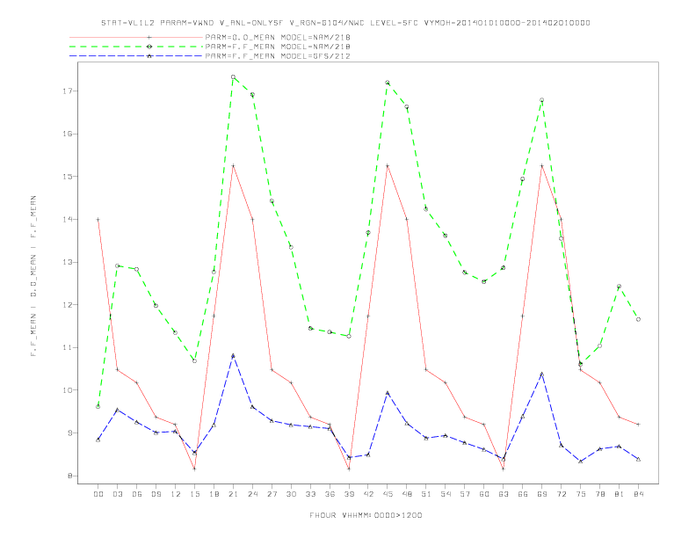696x538 pixels.
Task: Click x-axis tick label 78
Action: point(599,494)
